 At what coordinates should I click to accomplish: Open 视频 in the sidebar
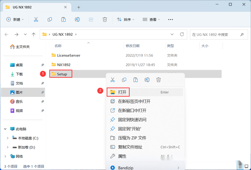[17, 111]
